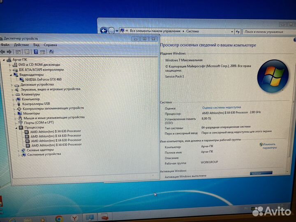Click the Поиск в панели управления field

pyautogui.click(x=269, y=32)
